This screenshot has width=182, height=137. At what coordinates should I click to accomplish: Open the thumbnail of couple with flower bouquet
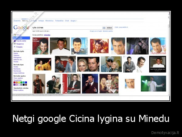tap(109, 84)
